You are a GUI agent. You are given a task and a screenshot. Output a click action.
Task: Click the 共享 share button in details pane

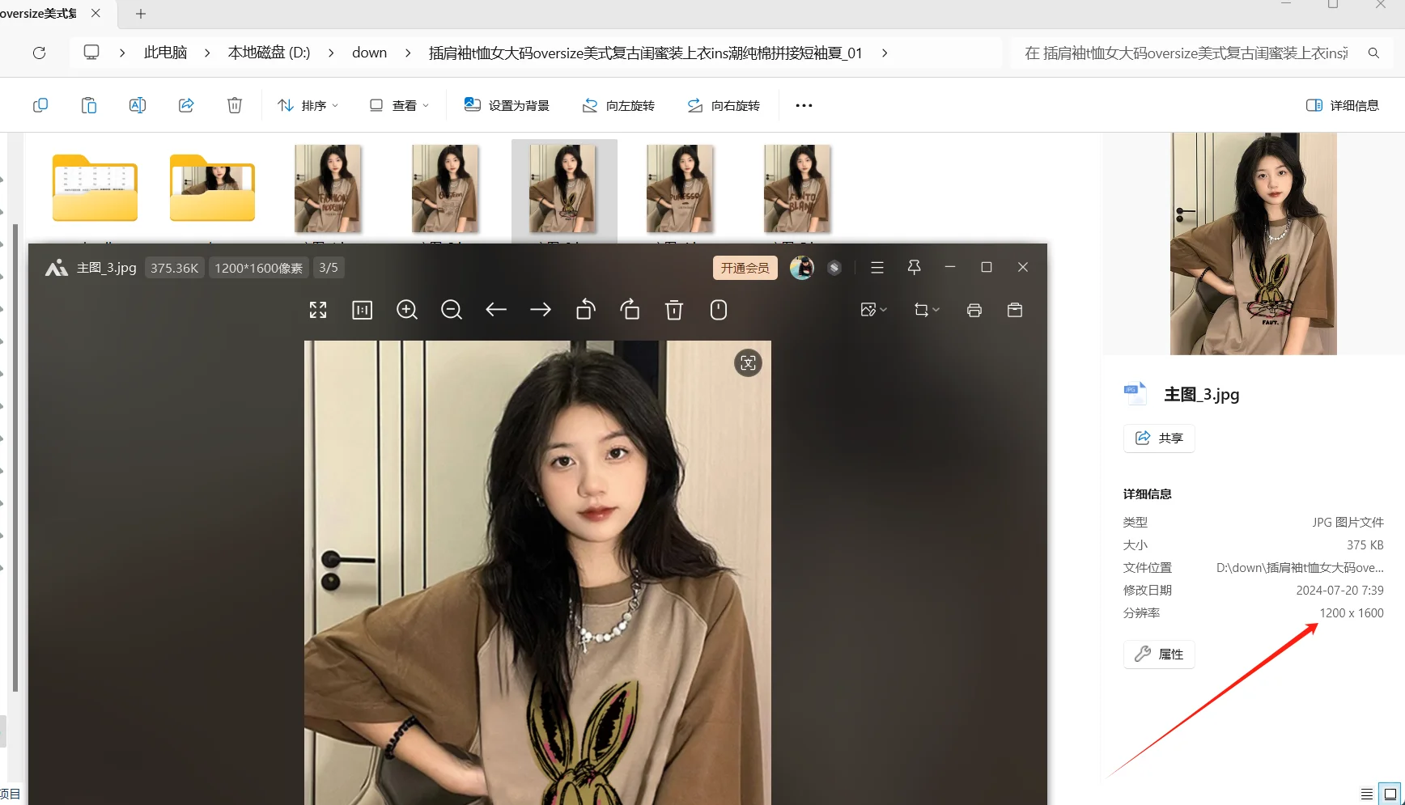(x=1158, y=438)
